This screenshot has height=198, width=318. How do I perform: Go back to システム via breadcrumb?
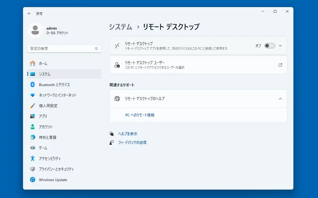coord(121,27)
